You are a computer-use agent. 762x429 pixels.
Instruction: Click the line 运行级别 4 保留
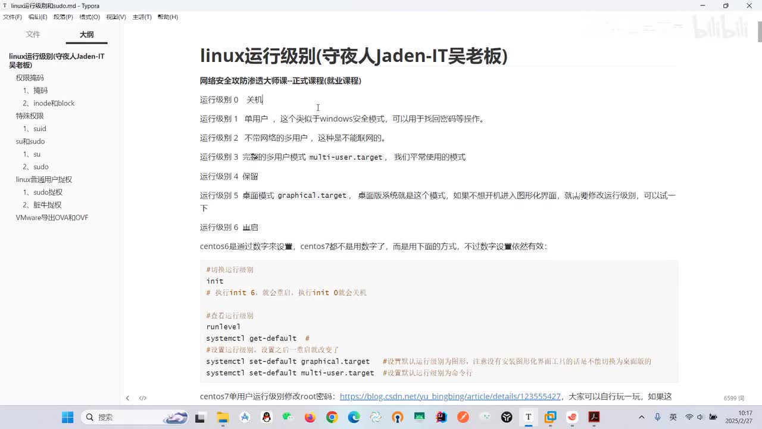(229, 176)
